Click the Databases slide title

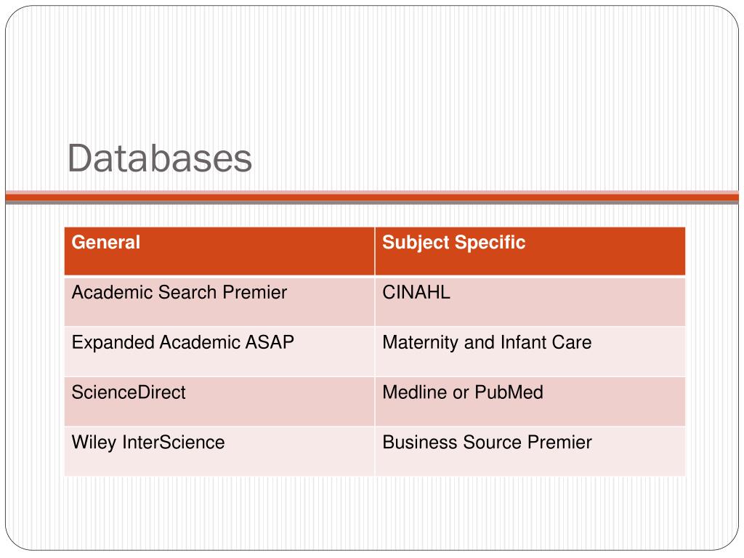pyautogui.click(x=159, y=158)
